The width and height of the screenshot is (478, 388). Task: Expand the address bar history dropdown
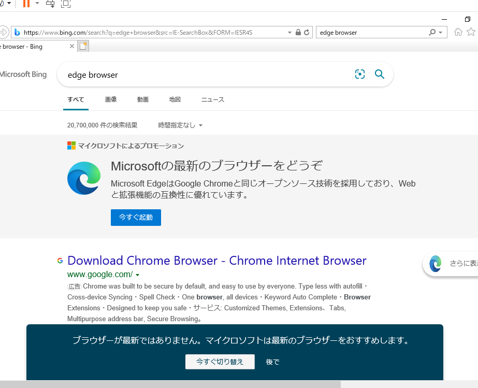coord(289,32)
